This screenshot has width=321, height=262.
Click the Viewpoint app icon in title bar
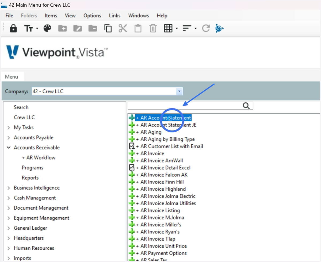(x=4, y=5)
